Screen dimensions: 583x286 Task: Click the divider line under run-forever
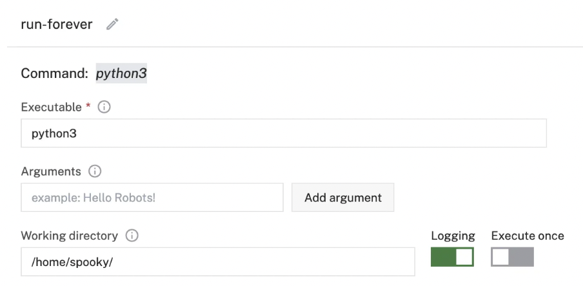coord(295,47)
